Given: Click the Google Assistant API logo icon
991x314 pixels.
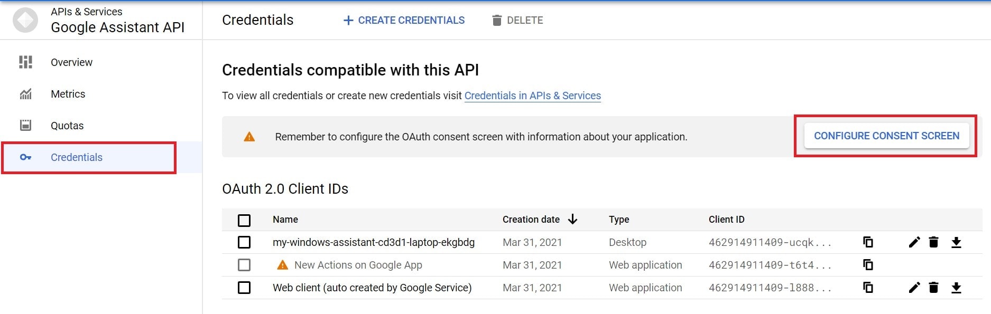Looking at the screenshot, I should point(25,20).
